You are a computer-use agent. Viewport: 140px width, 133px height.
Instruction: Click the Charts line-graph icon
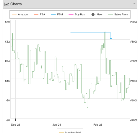click(x=7, y=4)
